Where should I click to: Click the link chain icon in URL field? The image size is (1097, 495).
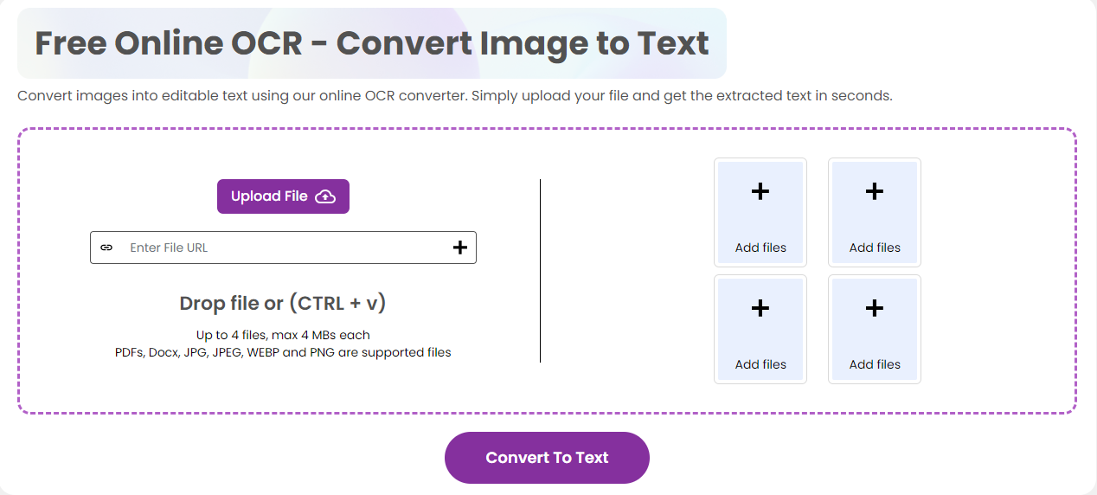tap(106, 247)
